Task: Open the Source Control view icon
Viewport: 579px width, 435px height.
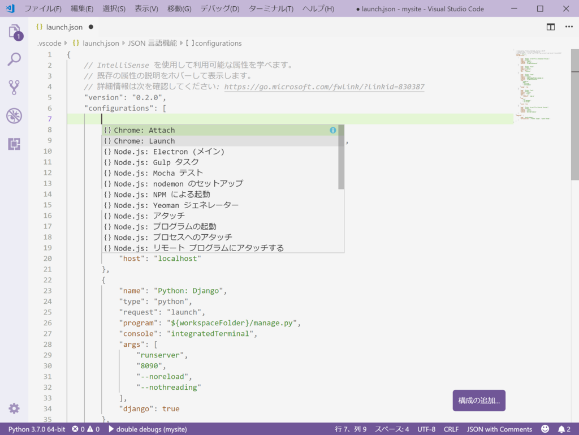Action: click(x=14, y=88)
